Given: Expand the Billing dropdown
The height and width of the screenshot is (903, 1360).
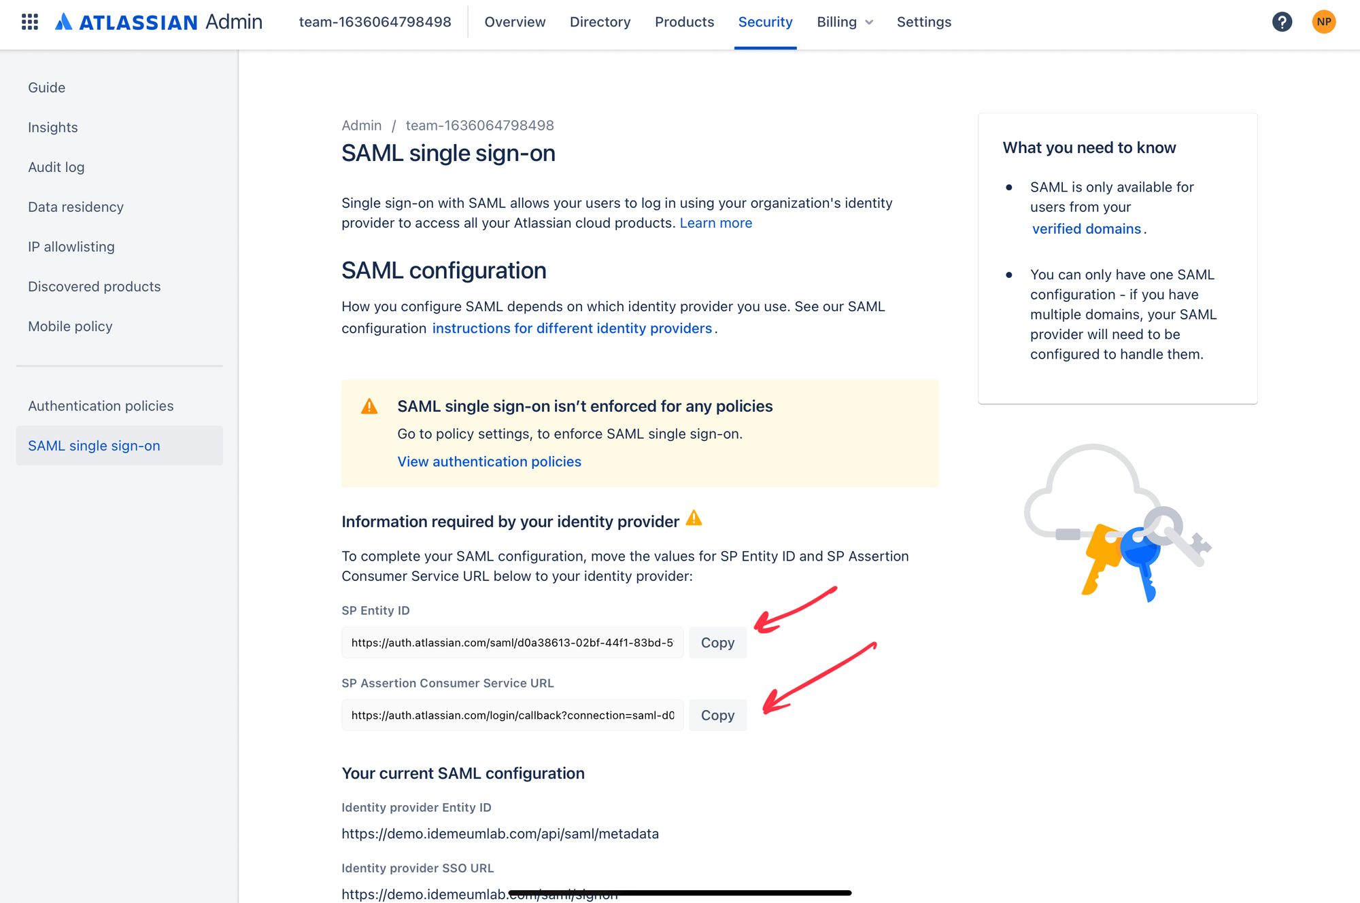Looking at the screenshot, I should pyautogui.click(x=845, y=22).
